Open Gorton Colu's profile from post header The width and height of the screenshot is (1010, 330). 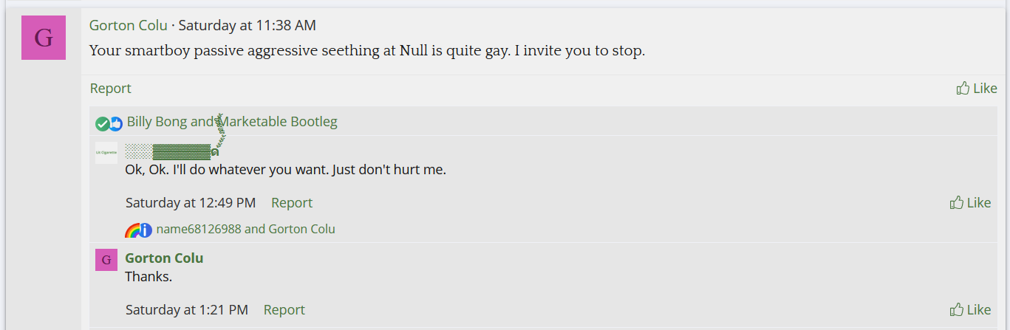click(129, 25)
